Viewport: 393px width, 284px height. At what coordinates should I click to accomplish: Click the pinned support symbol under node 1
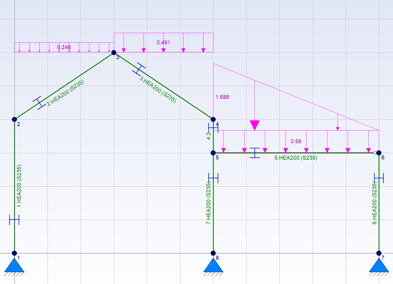[14, 266]
